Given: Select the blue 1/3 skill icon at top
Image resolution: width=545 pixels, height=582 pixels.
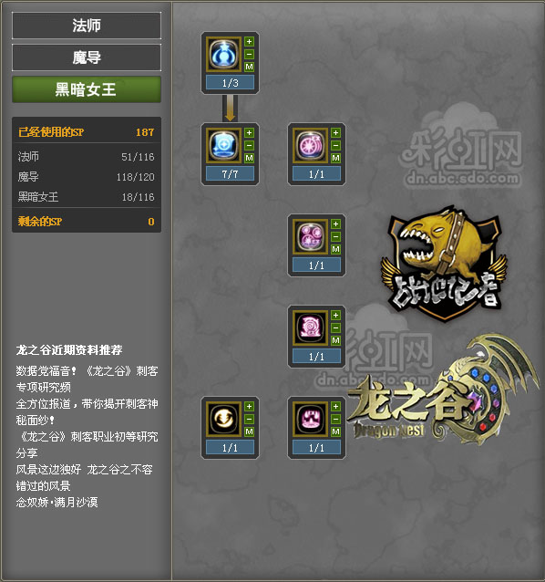Looking at the screenshot, I should pos(224,55).
